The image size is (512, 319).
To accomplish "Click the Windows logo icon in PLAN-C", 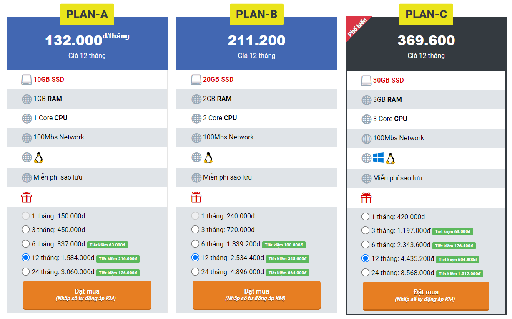I will coord(378,158).
